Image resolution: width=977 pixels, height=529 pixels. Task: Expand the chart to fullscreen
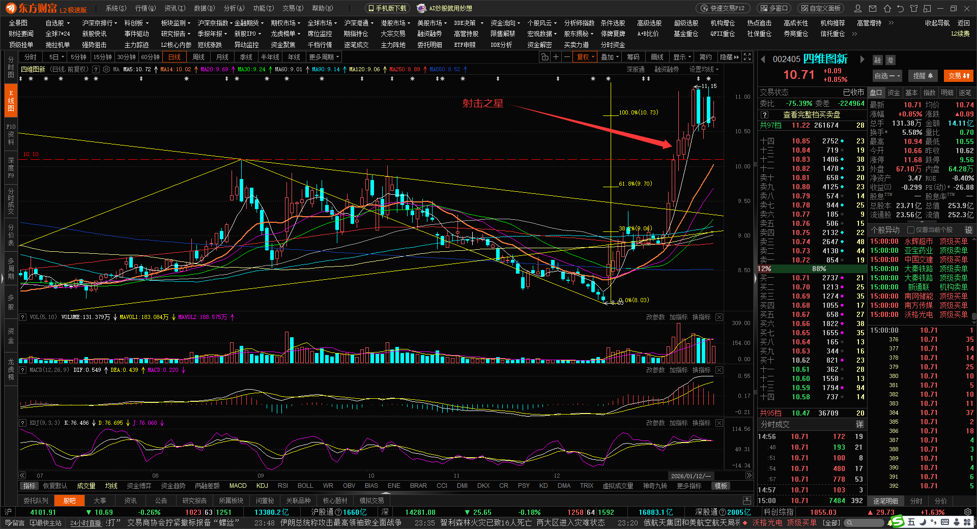click(747, 57)
